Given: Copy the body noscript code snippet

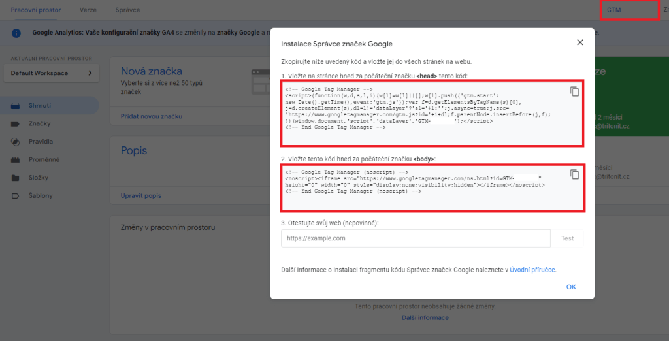Looking at the screenshot, I should pos(575,174).
